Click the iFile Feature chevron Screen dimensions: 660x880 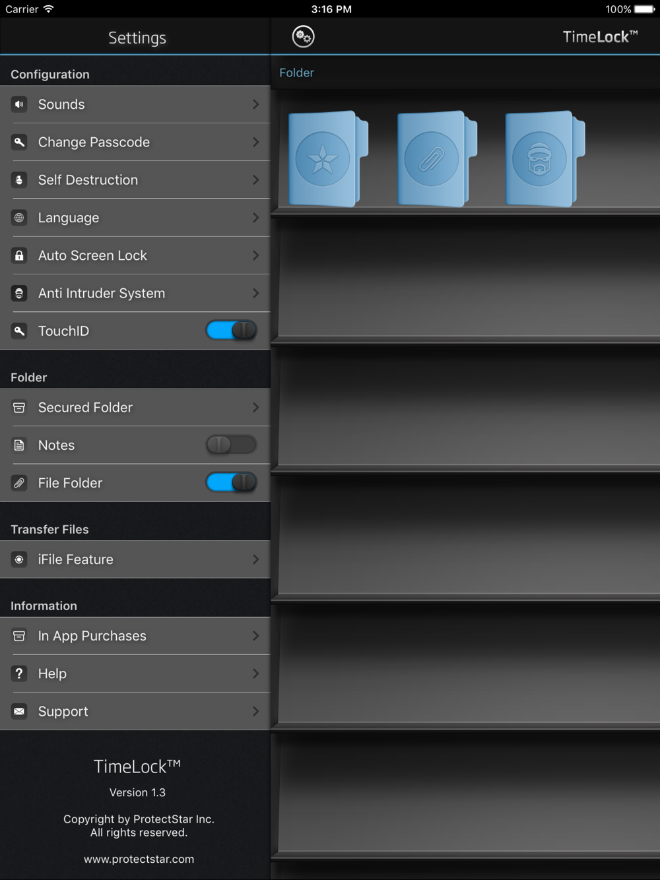pyautogui.click(x=255, y=559)
